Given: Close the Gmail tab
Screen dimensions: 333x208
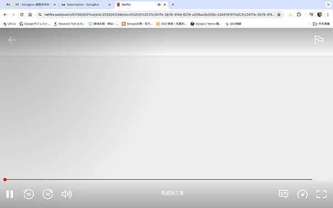Looking at the screenshot, I should [54, 4].
